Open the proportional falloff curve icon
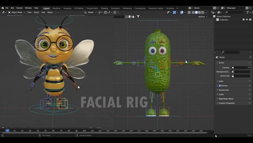253x143 pixels. click(118, 12)
